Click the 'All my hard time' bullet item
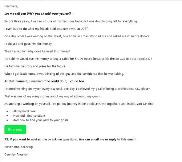Image resolution: width=182 pixels, height=162 pixels. pos(24,111)
